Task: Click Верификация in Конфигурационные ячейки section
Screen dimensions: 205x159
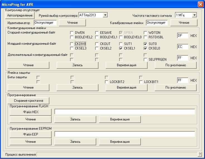Action: (x=126, y=65)
